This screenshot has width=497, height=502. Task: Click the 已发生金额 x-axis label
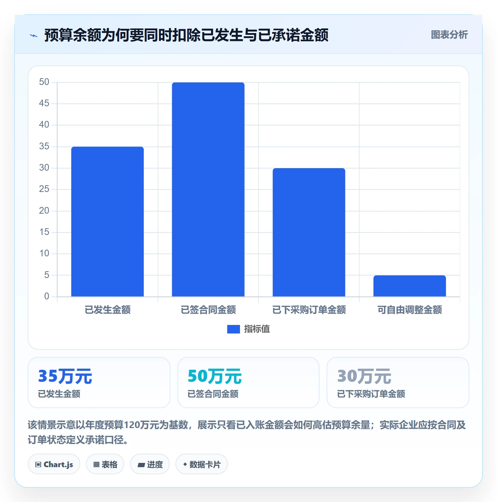point(108,310)
